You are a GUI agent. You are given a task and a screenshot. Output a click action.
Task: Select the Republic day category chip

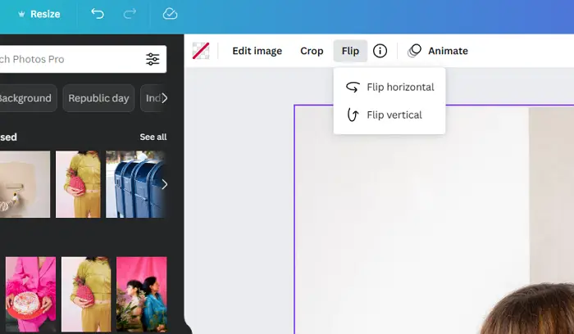click(x=98, y=98)
